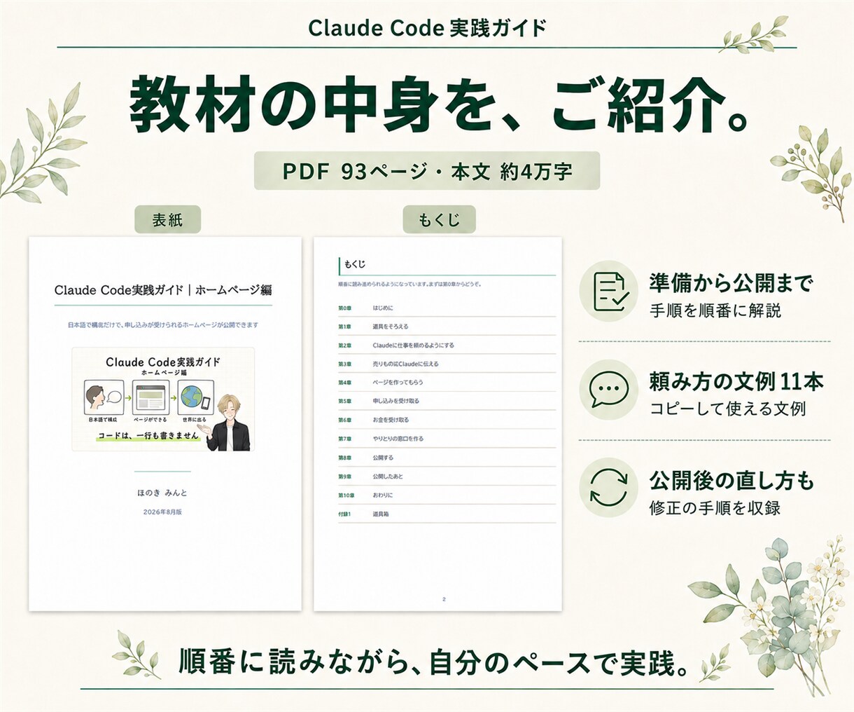
Task: Click the cover title Claude Code実践ガイド|ホームページ編
Action: [163, 290]
